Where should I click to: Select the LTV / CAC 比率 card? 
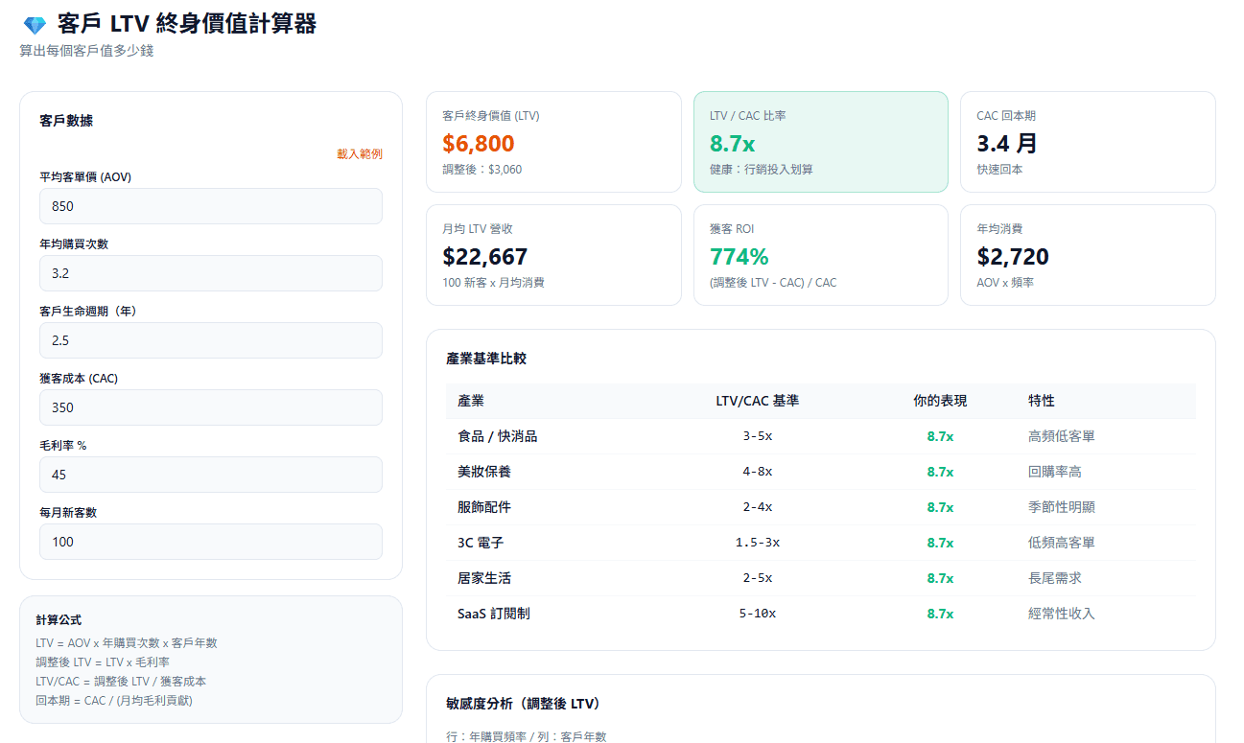[821, 142]
